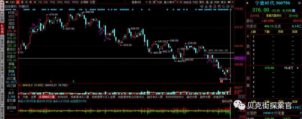The height and width of the screenshot is (119, 302).
Task: Click the collapse arrow icon beside 分时
Action: [7, 2]
